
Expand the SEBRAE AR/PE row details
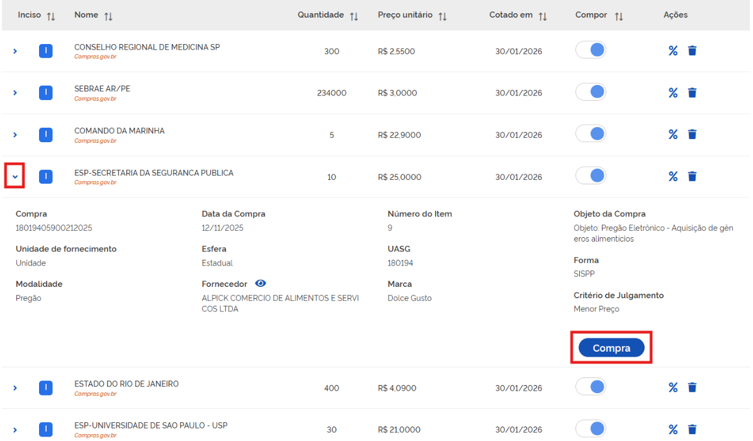tap(15, 93)
